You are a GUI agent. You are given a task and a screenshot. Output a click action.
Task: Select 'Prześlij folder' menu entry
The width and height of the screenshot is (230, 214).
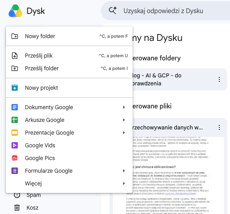pos(69,68)
